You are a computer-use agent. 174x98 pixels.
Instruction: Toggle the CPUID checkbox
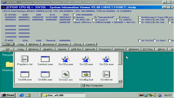[6, 15]
